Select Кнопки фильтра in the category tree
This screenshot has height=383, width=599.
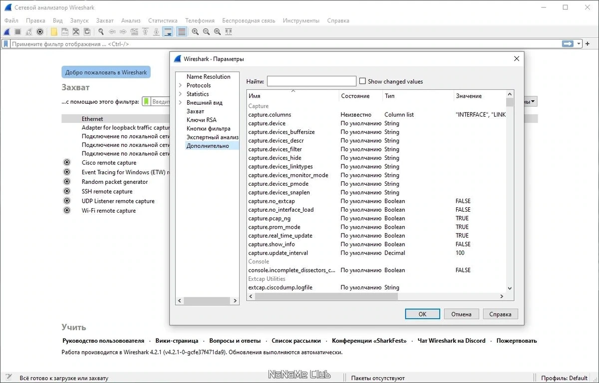208,128
